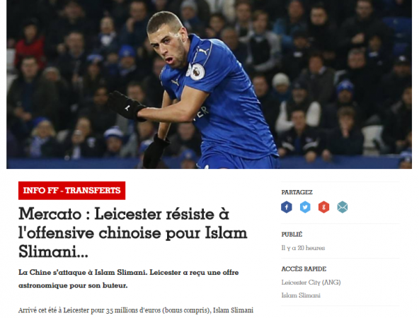Open the Leicester City (ANG) quick link
The width and height of the screenshot is (419, 318).
pos(311,282)
